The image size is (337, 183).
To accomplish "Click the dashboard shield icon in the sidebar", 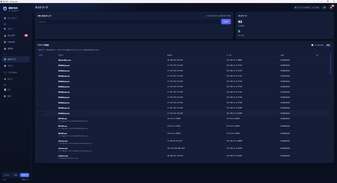I will pos(5,18).
